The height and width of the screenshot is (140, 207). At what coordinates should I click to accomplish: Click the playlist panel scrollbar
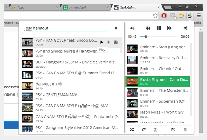click(191, 79)
